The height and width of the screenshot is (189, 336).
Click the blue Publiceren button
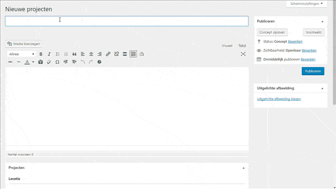[x=313, y=71]
